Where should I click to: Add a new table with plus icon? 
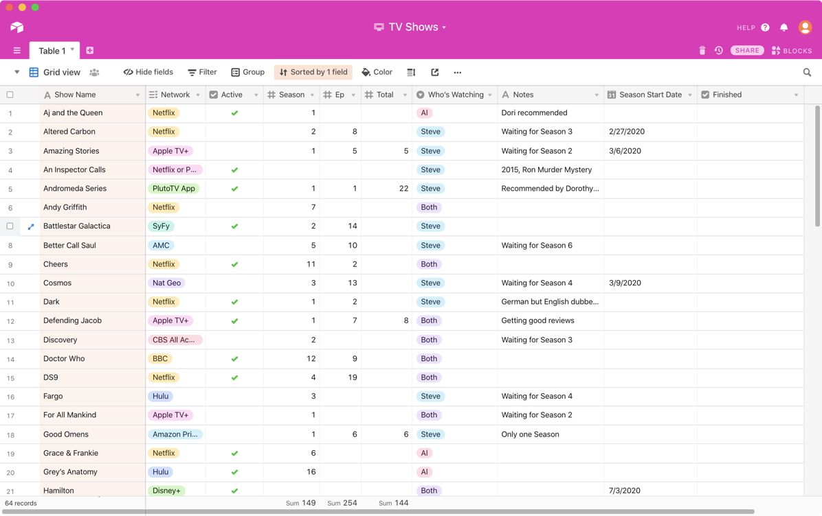90,51
